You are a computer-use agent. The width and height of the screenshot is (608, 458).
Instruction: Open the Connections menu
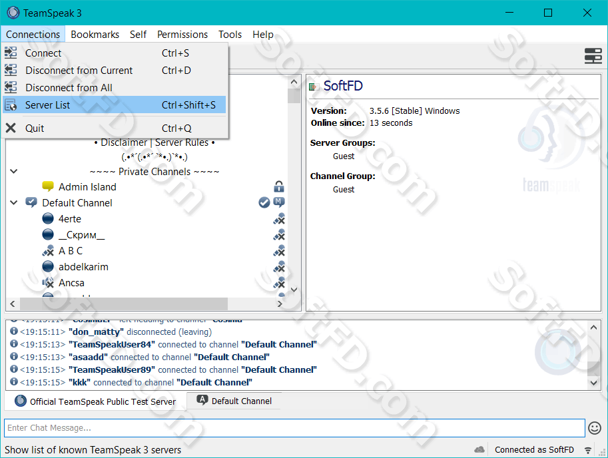[x=33, y=35]
